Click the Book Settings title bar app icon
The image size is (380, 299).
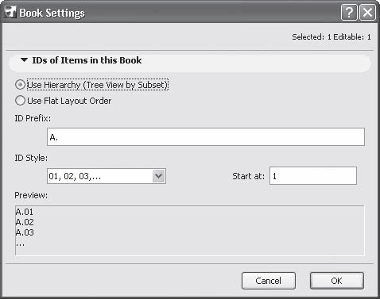point(10,12)
